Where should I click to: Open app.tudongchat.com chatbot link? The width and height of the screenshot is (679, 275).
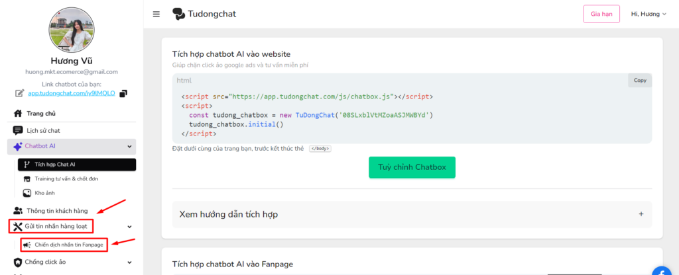[72, 93]
